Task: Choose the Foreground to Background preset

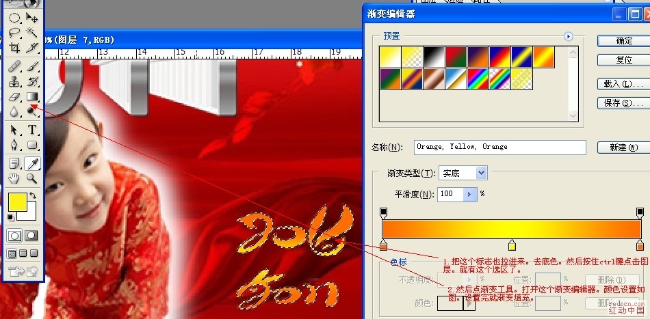Action: click(390, 57)
